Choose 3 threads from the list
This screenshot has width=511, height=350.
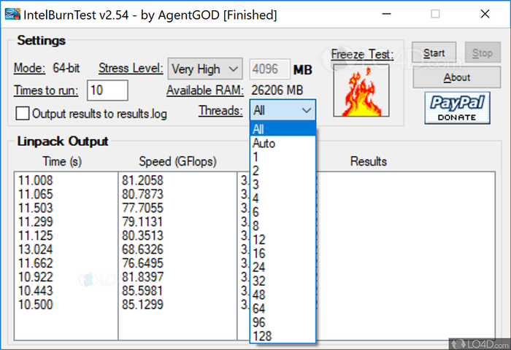(x=283, y=184)
